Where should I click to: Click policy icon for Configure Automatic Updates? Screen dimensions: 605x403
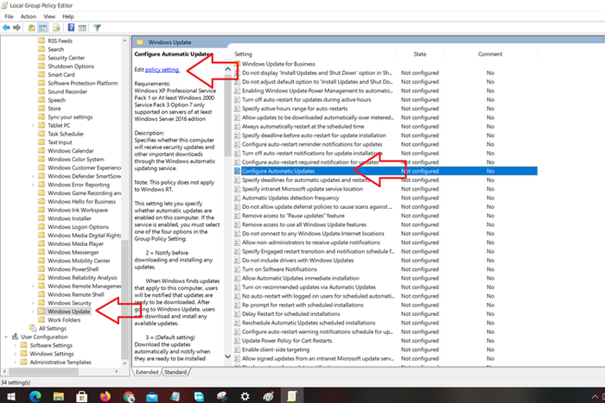click(238, 171)
